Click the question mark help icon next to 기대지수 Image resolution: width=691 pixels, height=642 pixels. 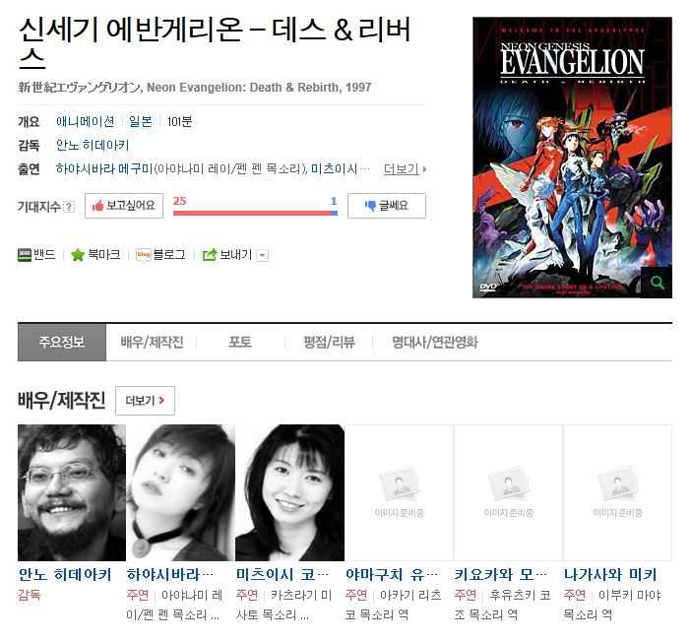(x=69, y=207)
